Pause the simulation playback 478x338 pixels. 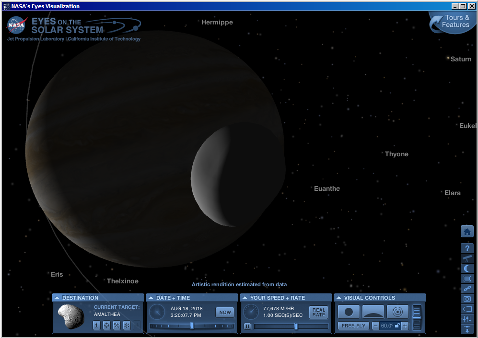(x=247, y=326)
